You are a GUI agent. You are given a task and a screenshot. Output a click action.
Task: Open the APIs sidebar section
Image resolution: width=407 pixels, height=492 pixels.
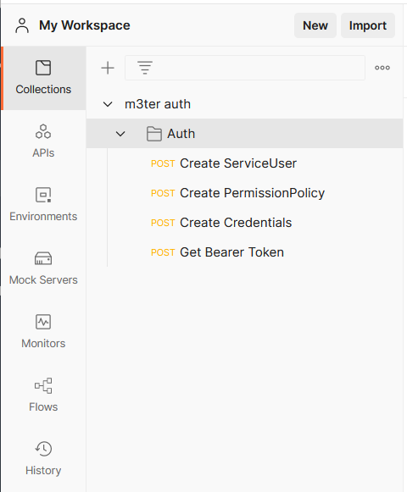tap(43, 141)
